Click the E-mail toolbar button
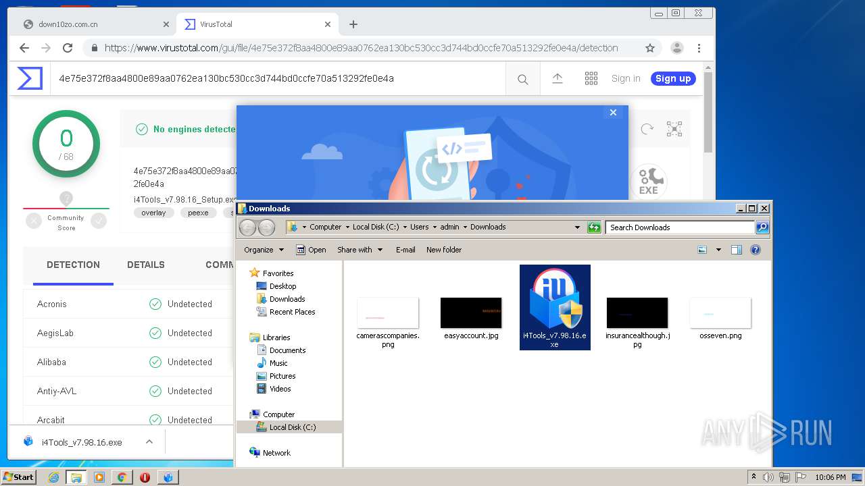 point(405,250)
